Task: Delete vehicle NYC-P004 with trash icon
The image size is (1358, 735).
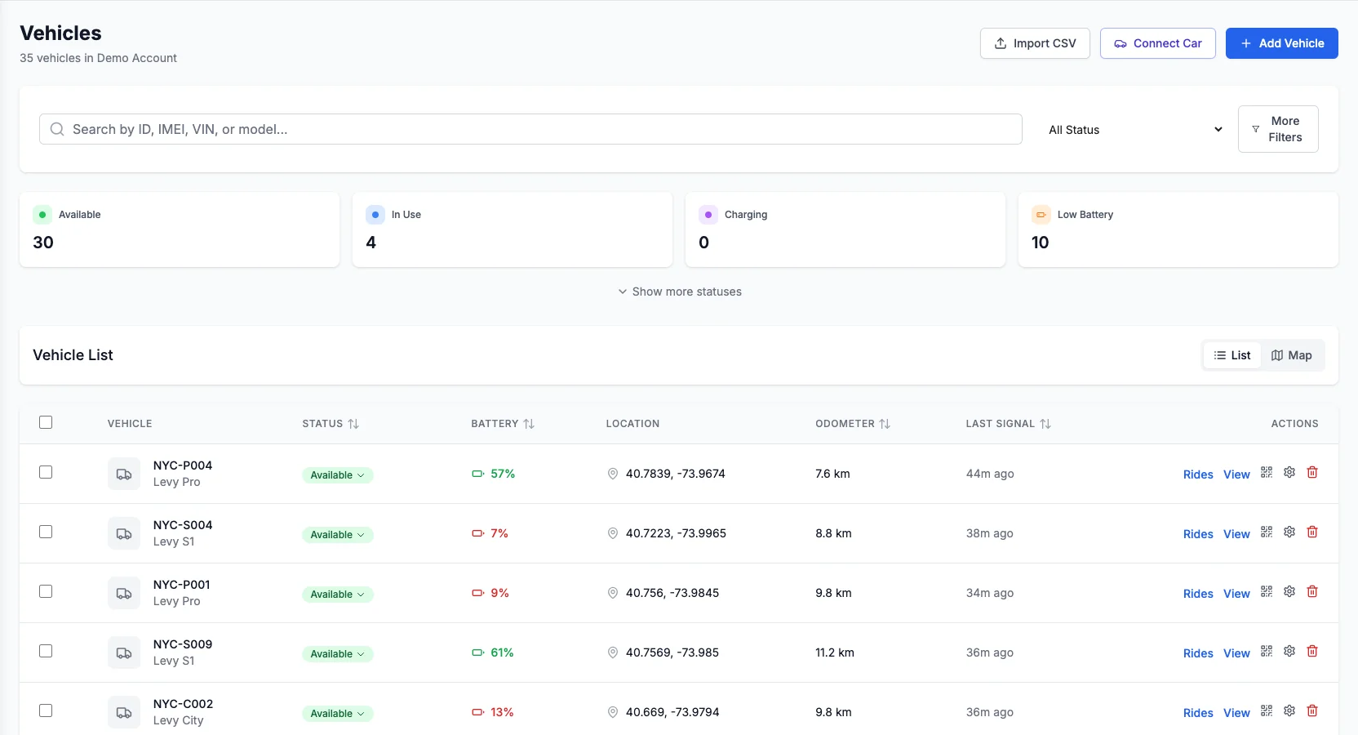Action: coord(1312,472)
